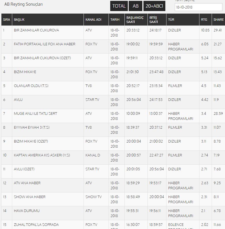Click end time 23:47:48
The image size is (225, 229).
point(156,72)
